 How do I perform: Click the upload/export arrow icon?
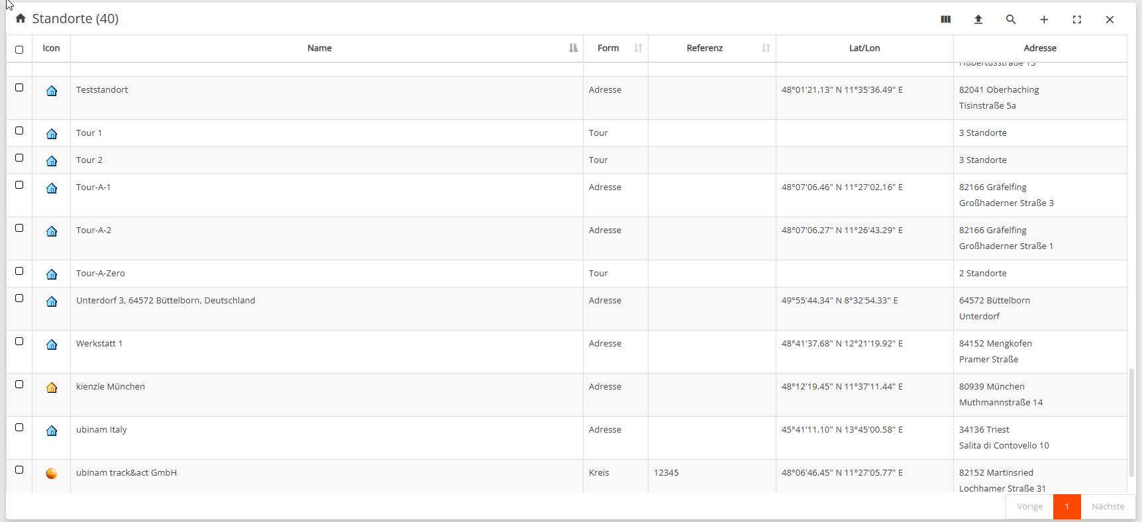(978, 19)
